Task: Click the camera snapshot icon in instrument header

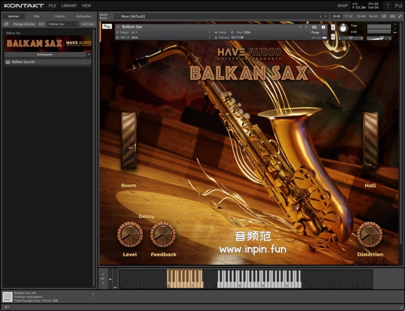Action: (314, 26)
